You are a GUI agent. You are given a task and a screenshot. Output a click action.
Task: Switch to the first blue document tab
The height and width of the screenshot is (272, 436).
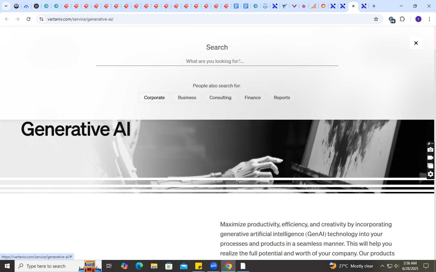pos(236,6)
